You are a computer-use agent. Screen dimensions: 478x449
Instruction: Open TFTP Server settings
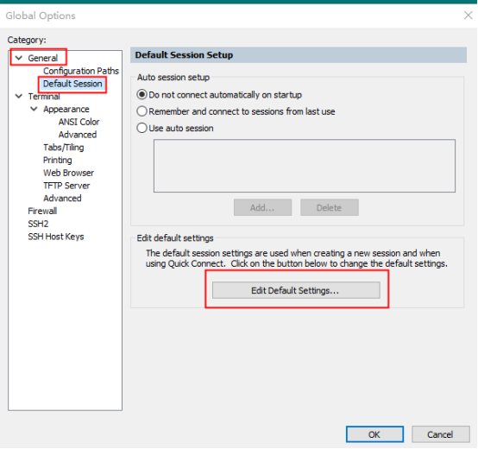(x=66, y=186)
